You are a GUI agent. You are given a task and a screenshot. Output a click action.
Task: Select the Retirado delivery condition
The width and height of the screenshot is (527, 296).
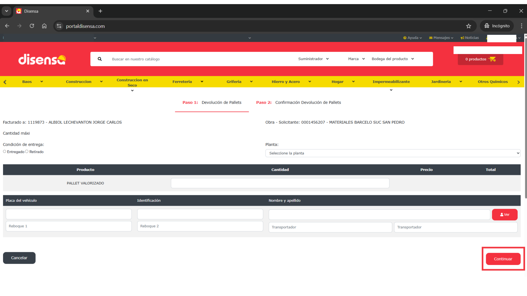pos(27,152)
